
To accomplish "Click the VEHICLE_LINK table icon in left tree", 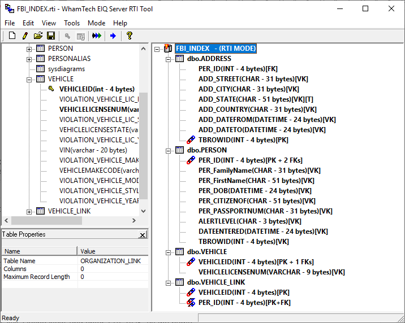I will (40, 211).
